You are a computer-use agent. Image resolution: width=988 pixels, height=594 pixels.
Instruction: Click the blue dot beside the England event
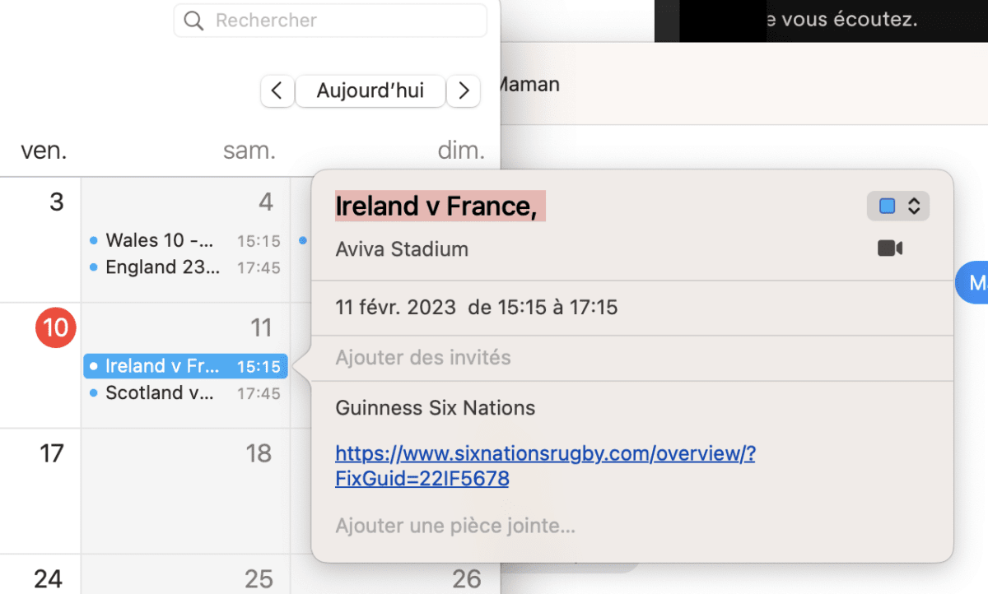pyautogui.click(x=94, y=267)
